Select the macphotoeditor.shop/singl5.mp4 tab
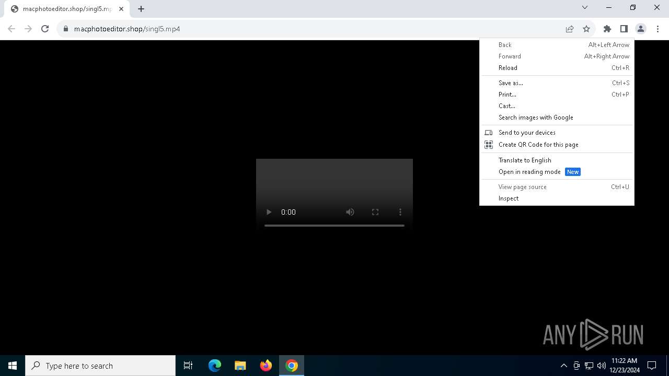Image resolution: width=669 pixels, height=376 pixels. tap(67, 9)
